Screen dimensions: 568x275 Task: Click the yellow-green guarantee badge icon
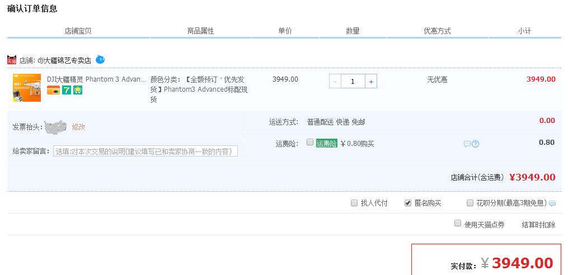click(x=78, y=90)
